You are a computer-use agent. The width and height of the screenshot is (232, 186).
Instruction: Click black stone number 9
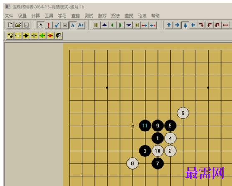point(158,126)
